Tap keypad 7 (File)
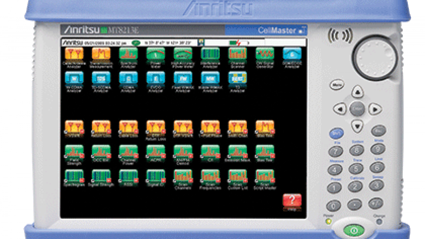425x239 pixels. 335,152
